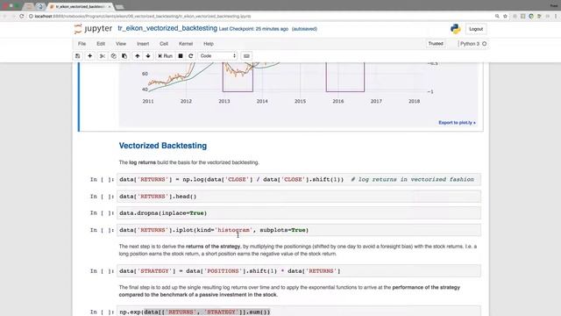Click the 2016 x-axis label on the chart

pyautogui.click(x=338, y=102)
